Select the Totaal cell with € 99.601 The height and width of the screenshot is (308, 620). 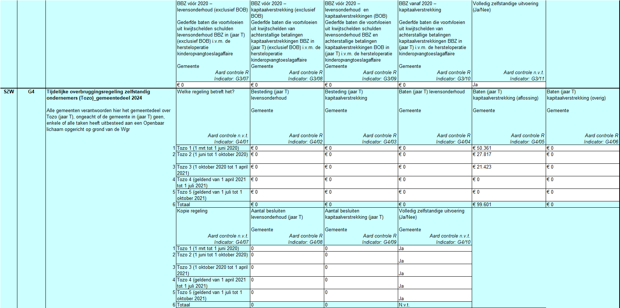coord(509,204)
